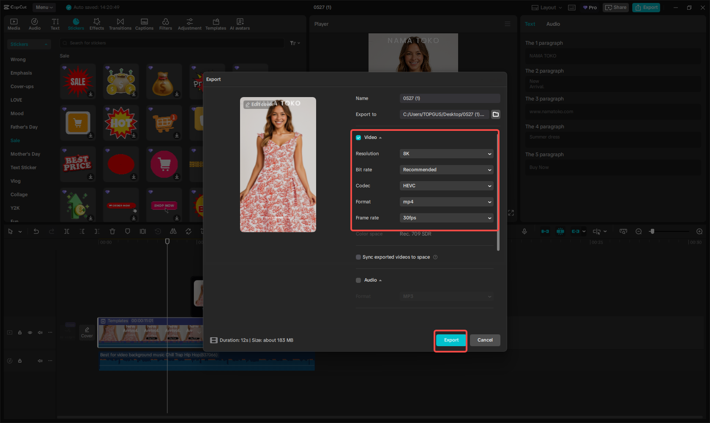
Task: Select the Stickers panel icon
Action: coord(76,23)
